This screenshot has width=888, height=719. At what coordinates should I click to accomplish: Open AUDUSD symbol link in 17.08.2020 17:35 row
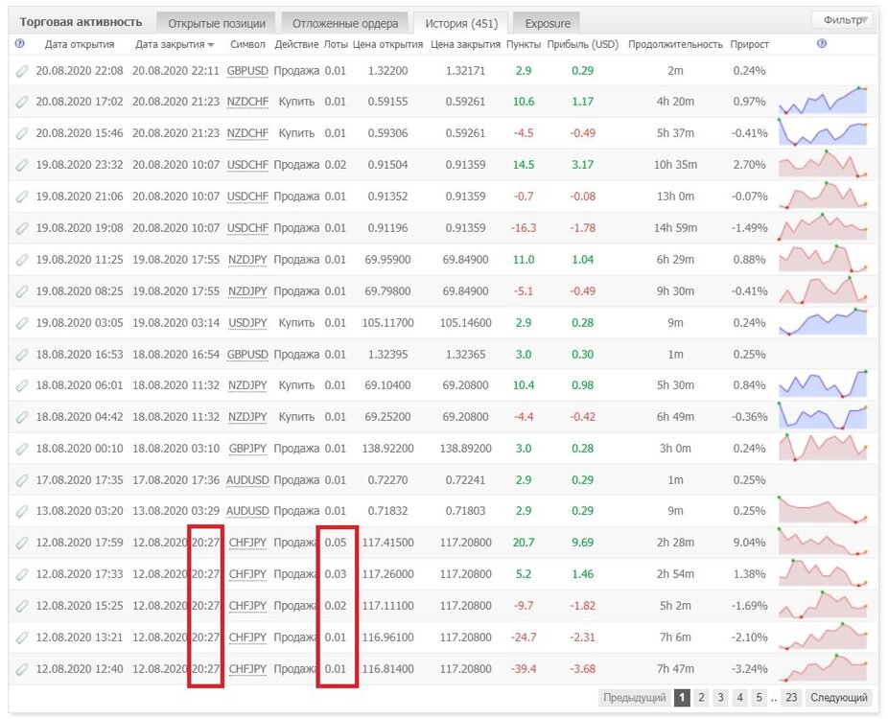point(247,480)
